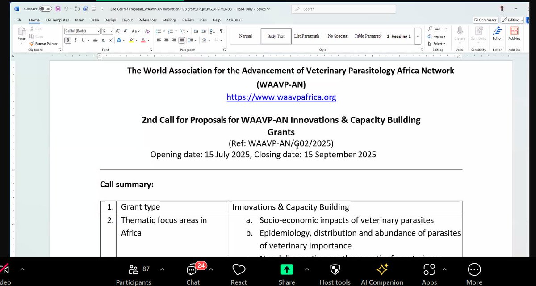The width and height of the screenshot is (536, 286).
Task: Align text left in Paragraph group
Action: tap(158, 40)
